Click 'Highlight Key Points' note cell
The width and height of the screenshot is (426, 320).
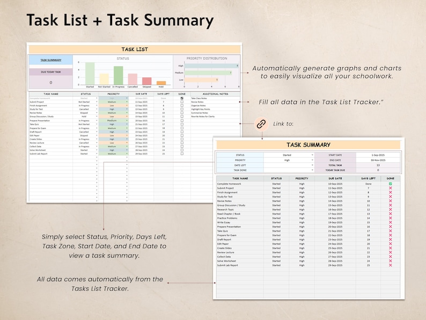tap(201, 110)
